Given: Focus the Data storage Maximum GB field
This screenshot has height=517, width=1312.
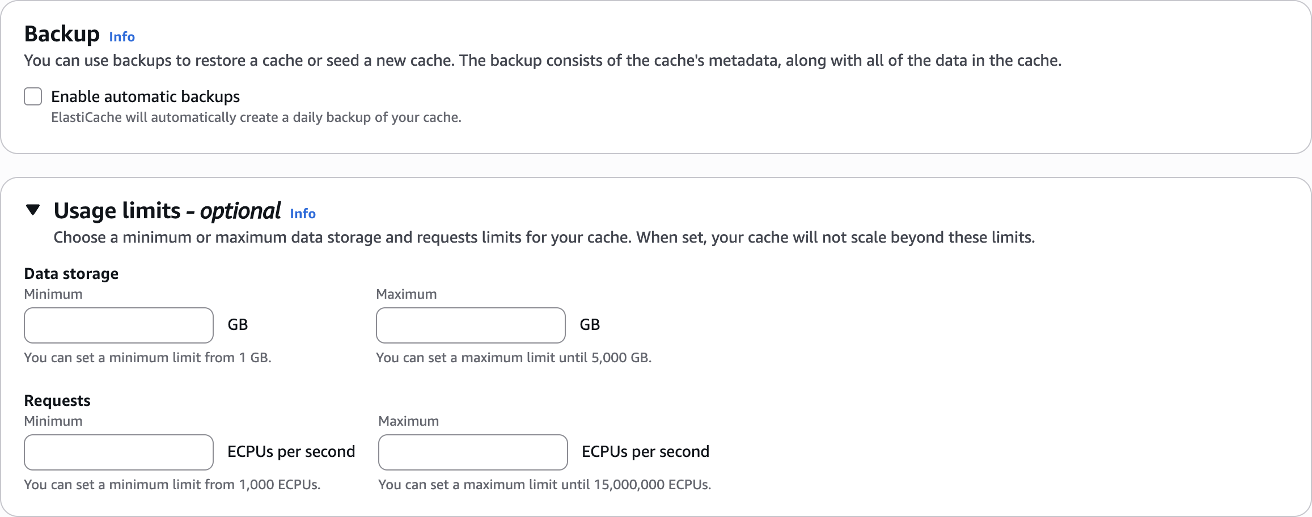Looking at the screenshot, I should pyautogui.click(x=471, y=325).
